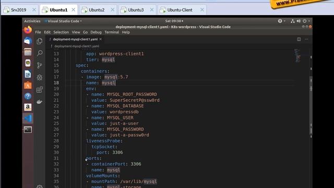Viewport: 334px width, 188px height.
Task: Close the Ubuntu-Client VM tab
Action: click(x=202, y=10)
